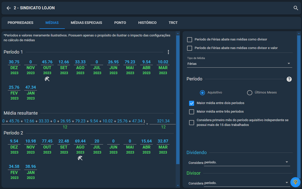Click the 22.48 value in Período 2
The height and width of the screenshot is (189, 302).
(64, 141)
